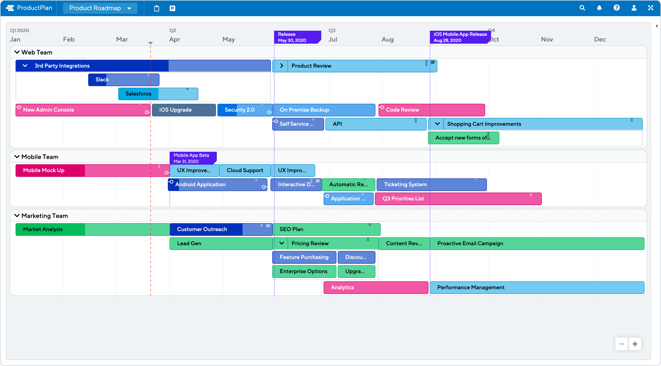Expand the Pricing Review group

pos(281,244)
